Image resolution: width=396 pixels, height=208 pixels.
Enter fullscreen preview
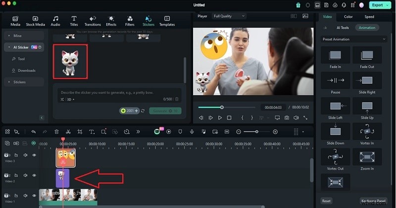(305, 118)
